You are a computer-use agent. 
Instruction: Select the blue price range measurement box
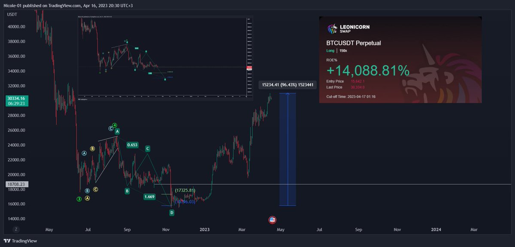click(x=288, y=149)
